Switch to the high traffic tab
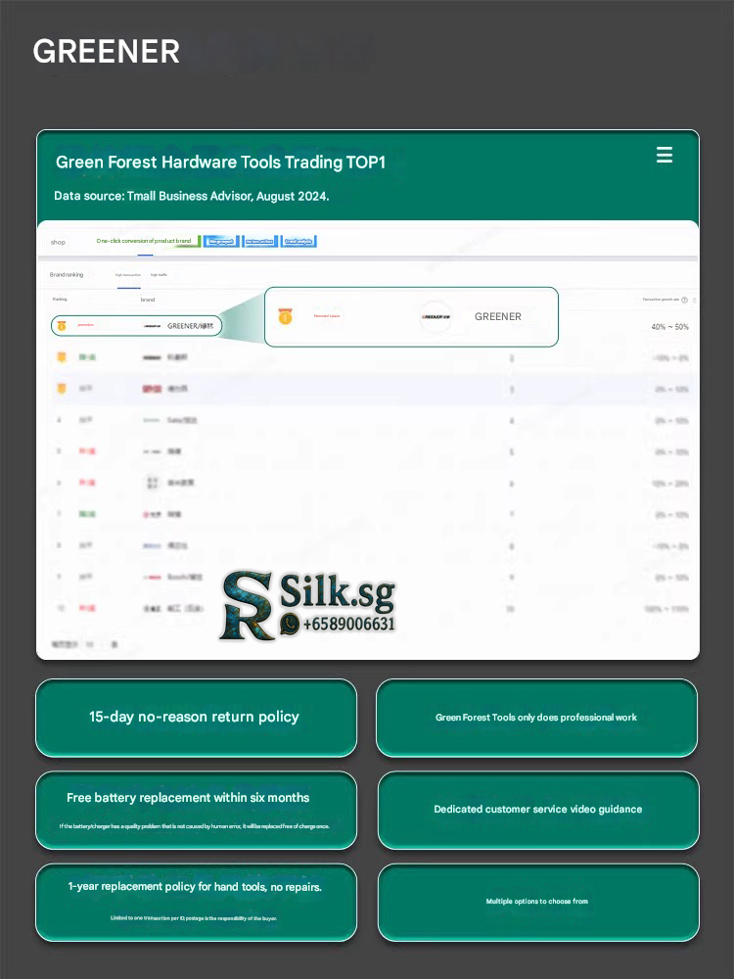The height and width of the screenshot is (979, 734). [159, 275]
